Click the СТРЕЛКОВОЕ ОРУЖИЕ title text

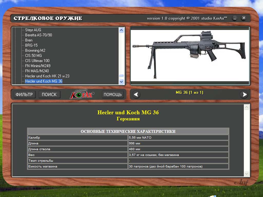click(48, 18)
